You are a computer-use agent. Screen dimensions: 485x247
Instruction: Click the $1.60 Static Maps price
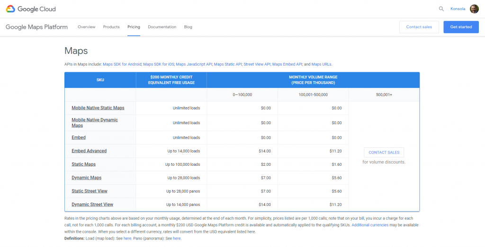tap(337, 164)
